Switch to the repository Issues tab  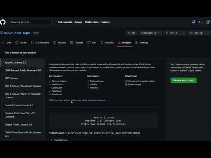(21, 43)
